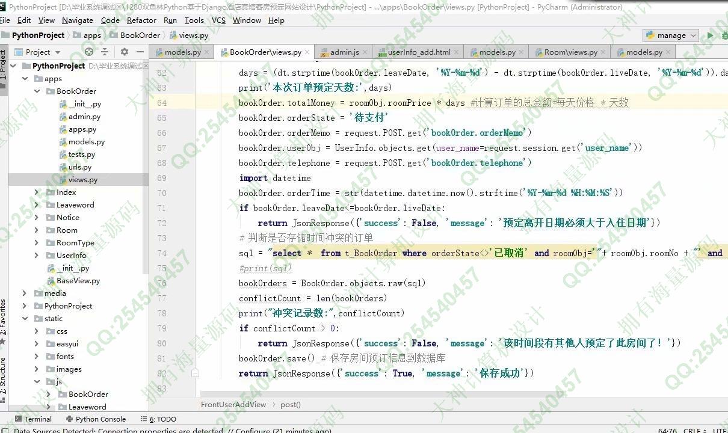
Task: Open the Code menu
Action: (x=110, y=20)
